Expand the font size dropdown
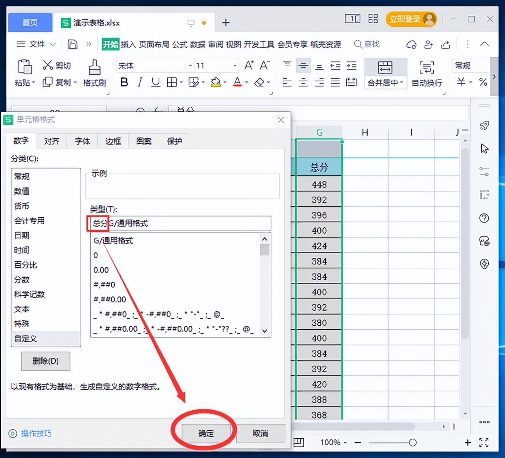Viewport: 505px width, 458px height. pyautogui.click(x=235, y=66)
